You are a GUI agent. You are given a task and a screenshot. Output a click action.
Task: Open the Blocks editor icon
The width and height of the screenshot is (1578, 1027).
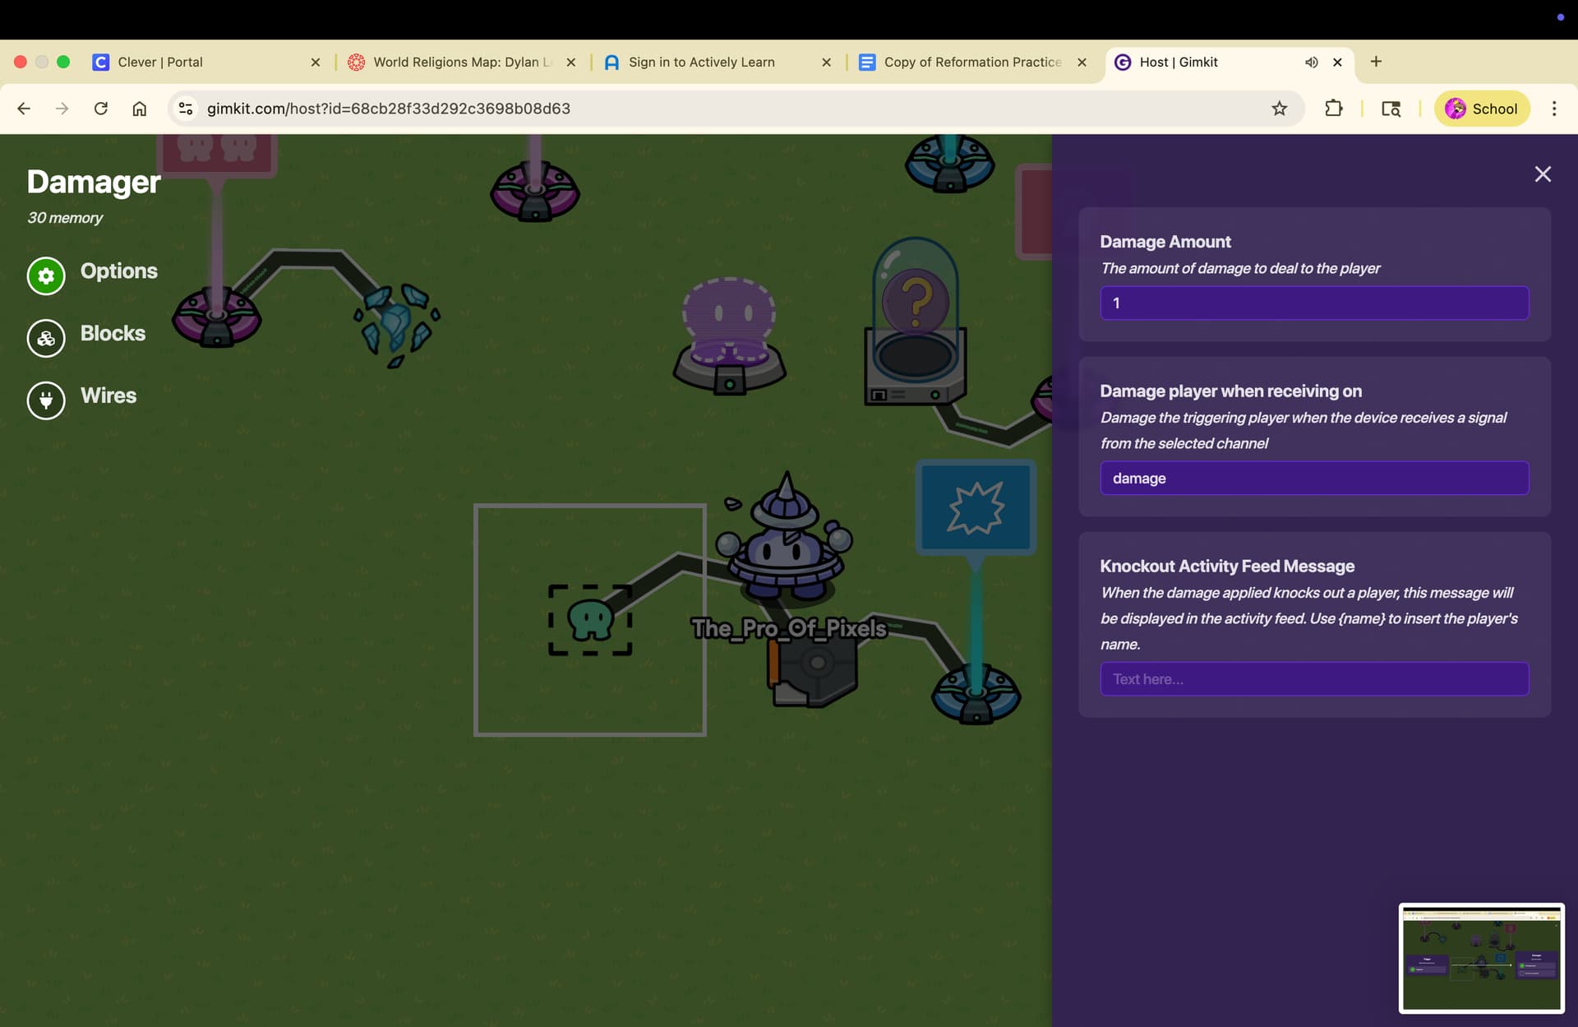46,338
